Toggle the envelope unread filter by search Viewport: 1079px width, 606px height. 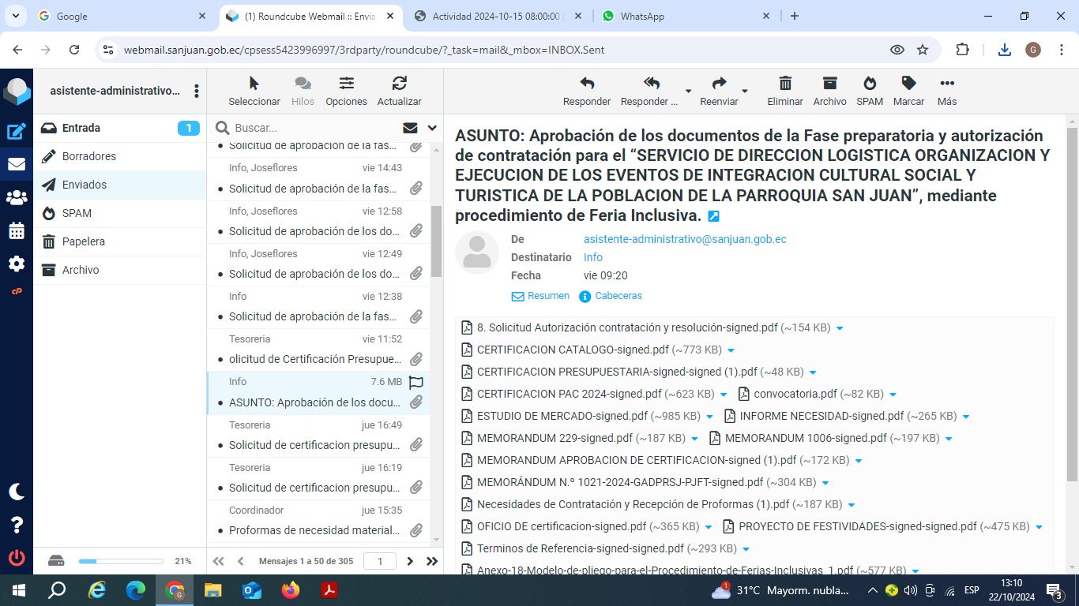(410, 128)
